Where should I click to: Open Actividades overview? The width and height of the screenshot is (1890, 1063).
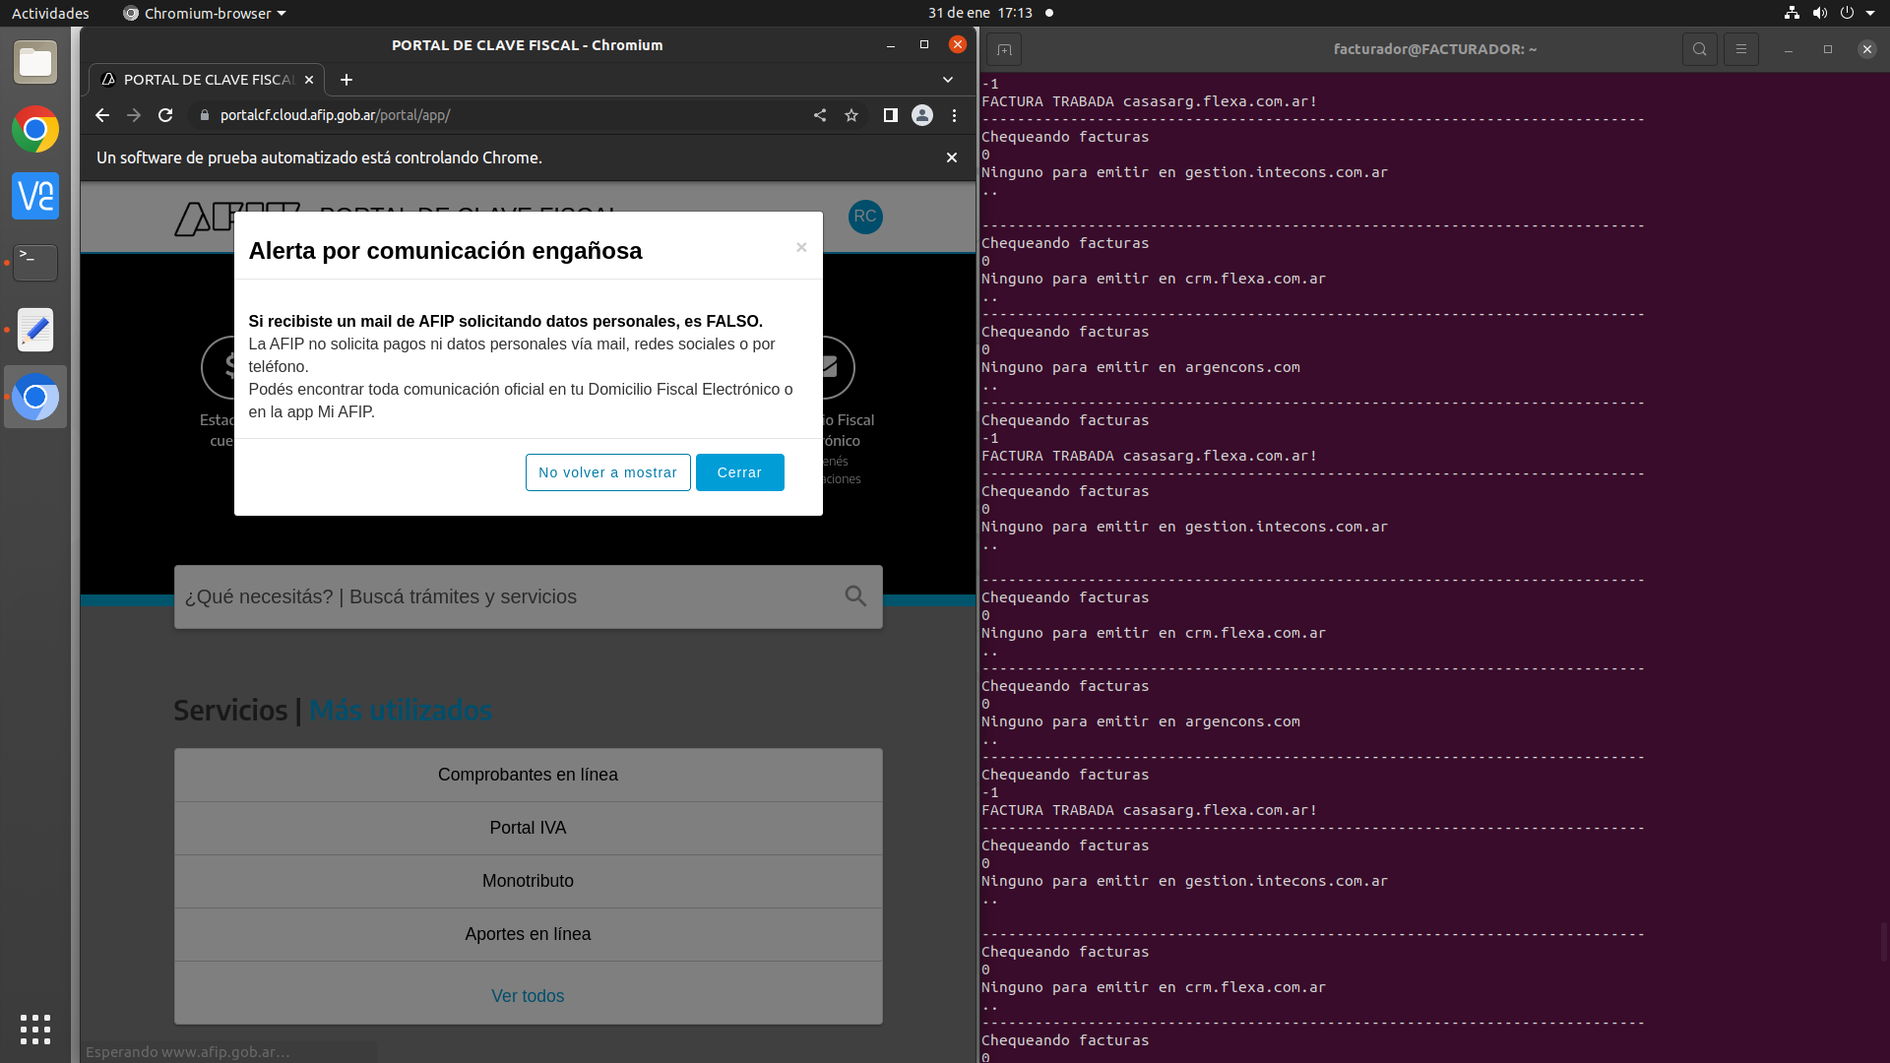(x=50, y=13)
